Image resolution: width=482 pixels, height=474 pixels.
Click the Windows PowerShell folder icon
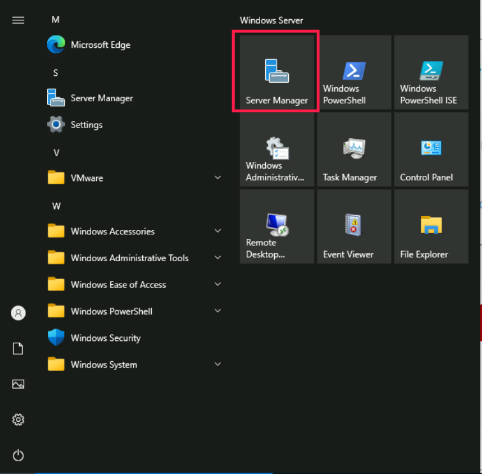[56, 311]
